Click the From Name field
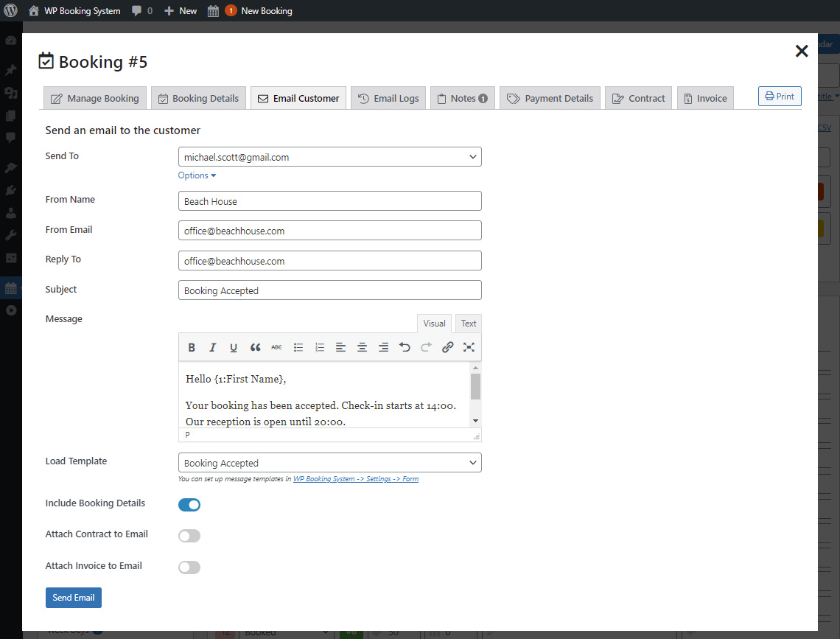The height and width of the screenshot is (639, 840). [329, 201]
